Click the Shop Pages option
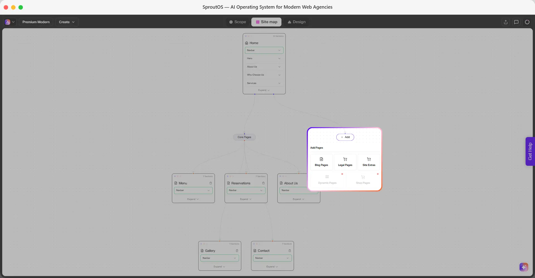535x278 pixels. tap(363, 180)
